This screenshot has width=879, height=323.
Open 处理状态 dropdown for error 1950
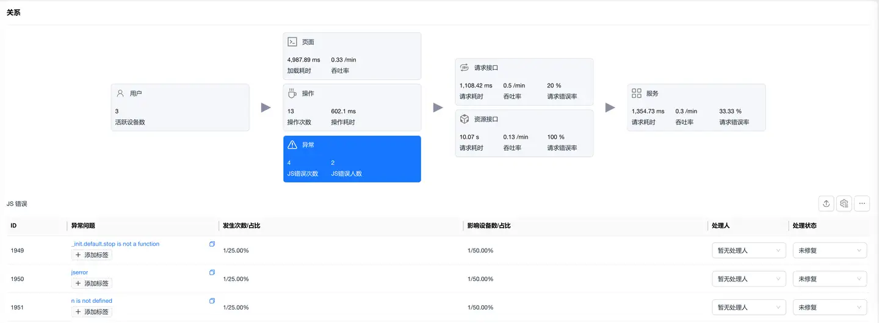[x=829, y=279]
